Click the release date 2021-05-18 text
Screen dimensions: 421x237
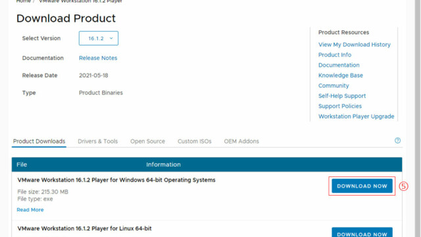[93, 76]
